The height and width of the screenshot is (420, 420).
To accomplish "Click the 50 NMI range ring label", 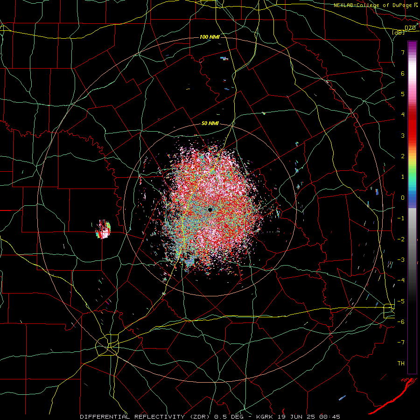I will click(210, 124).
